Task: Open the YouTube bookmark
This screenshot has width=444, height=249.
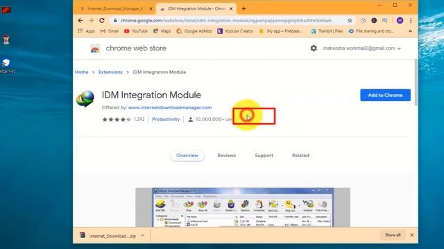Action: pos(136,31)
